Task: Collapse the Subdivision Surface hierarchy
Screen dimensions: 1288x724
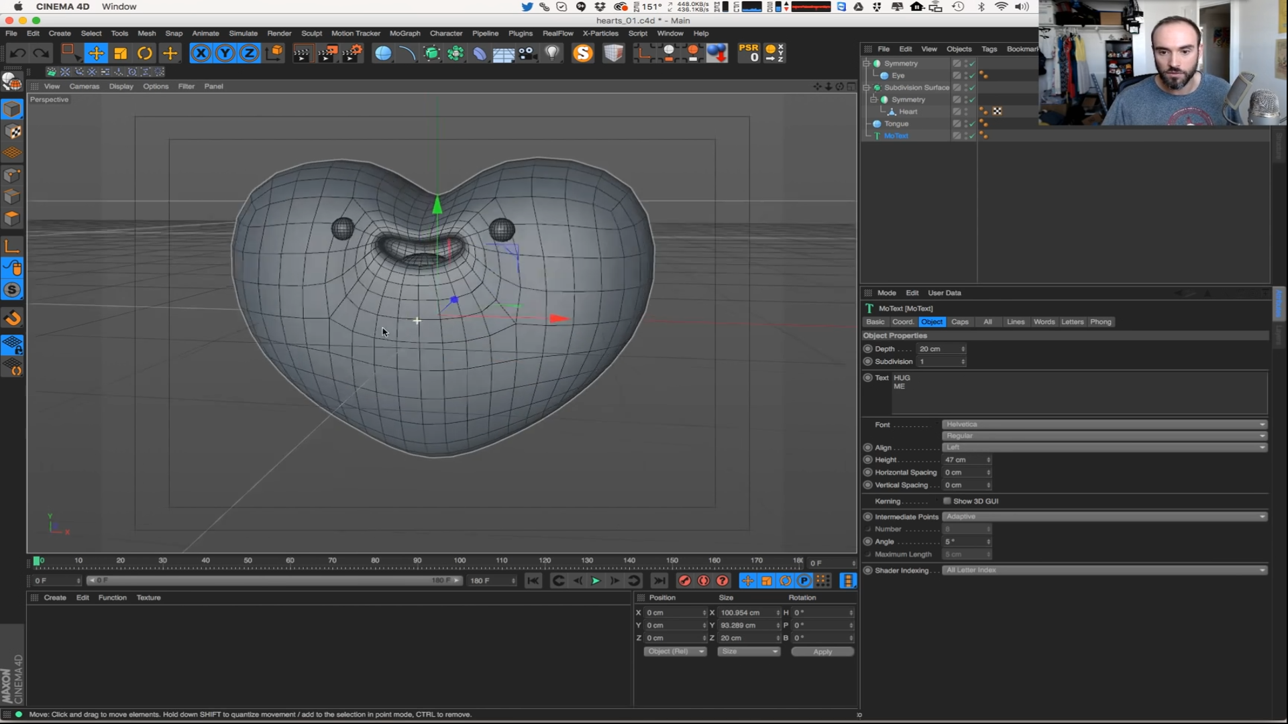Action: point(866,88)
